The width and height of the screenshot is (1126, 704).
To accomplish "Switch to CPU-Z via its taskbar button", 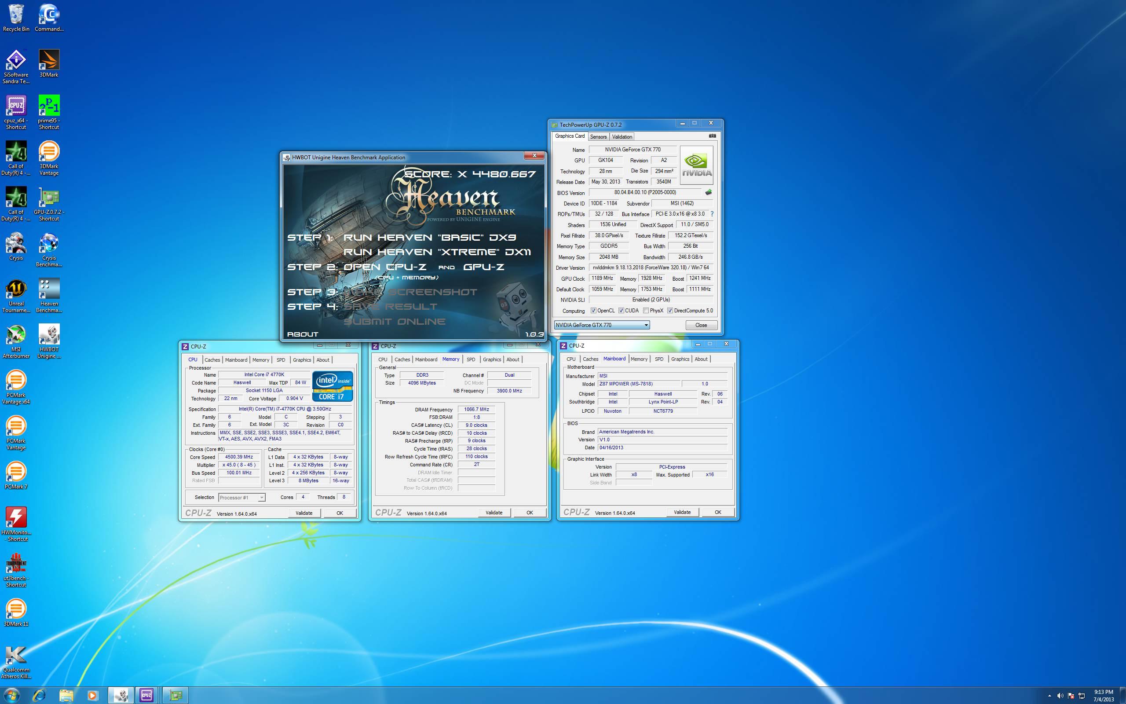I will pyautogui.click(x=146, y=695).
